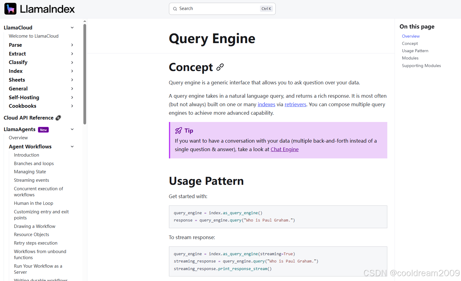461x281 pixels.
Task: Click the link icon next to Cloud API Reference
Action: tap(58, 118)
